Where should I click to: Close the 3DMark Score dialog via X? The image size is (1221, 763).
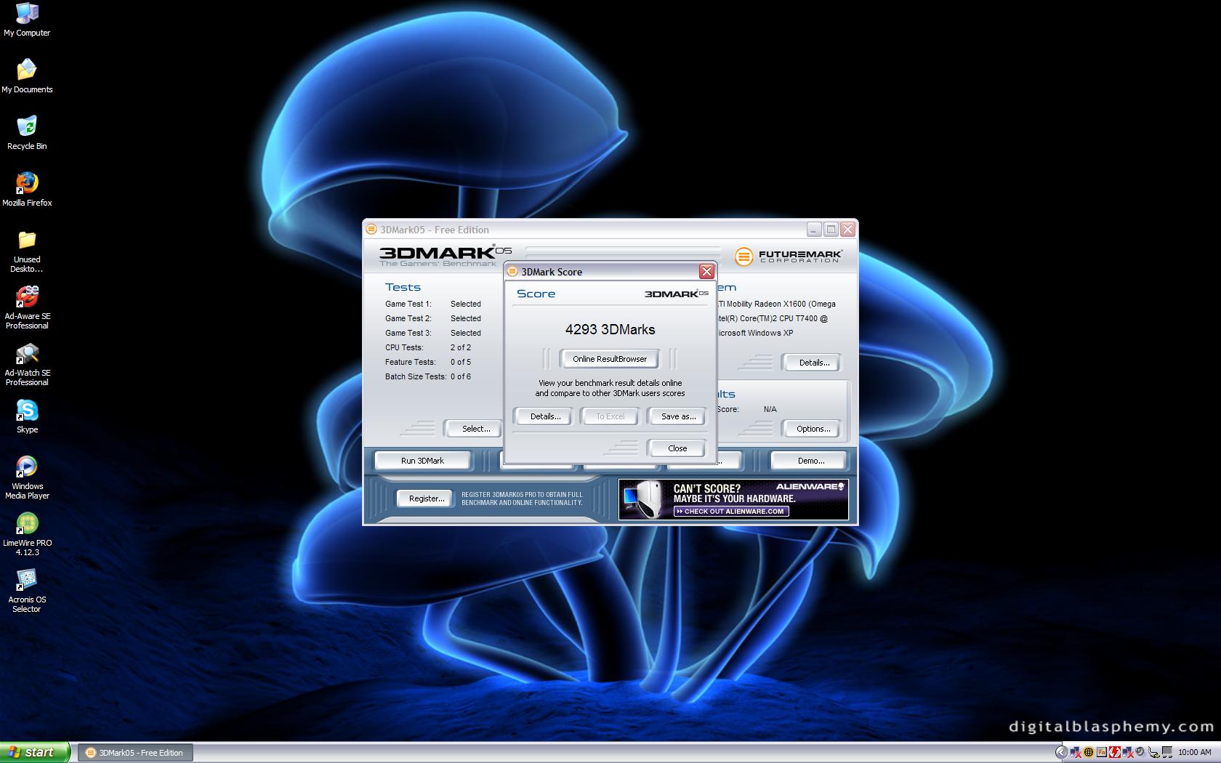(x=706, y=272)
